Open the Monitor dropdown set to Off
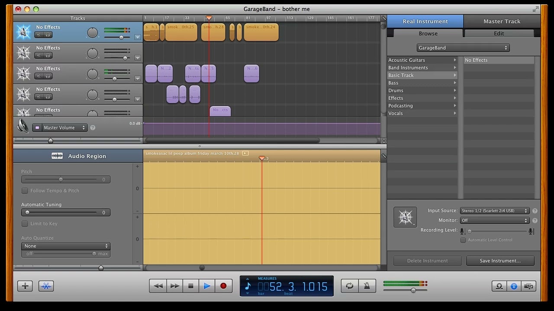The width and height of the screenshot is (554, 311). [x=495, y=221]
